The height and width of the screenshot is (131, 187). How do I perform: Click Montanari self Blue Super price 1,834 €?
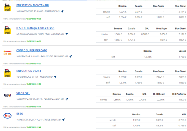(160, 17)
